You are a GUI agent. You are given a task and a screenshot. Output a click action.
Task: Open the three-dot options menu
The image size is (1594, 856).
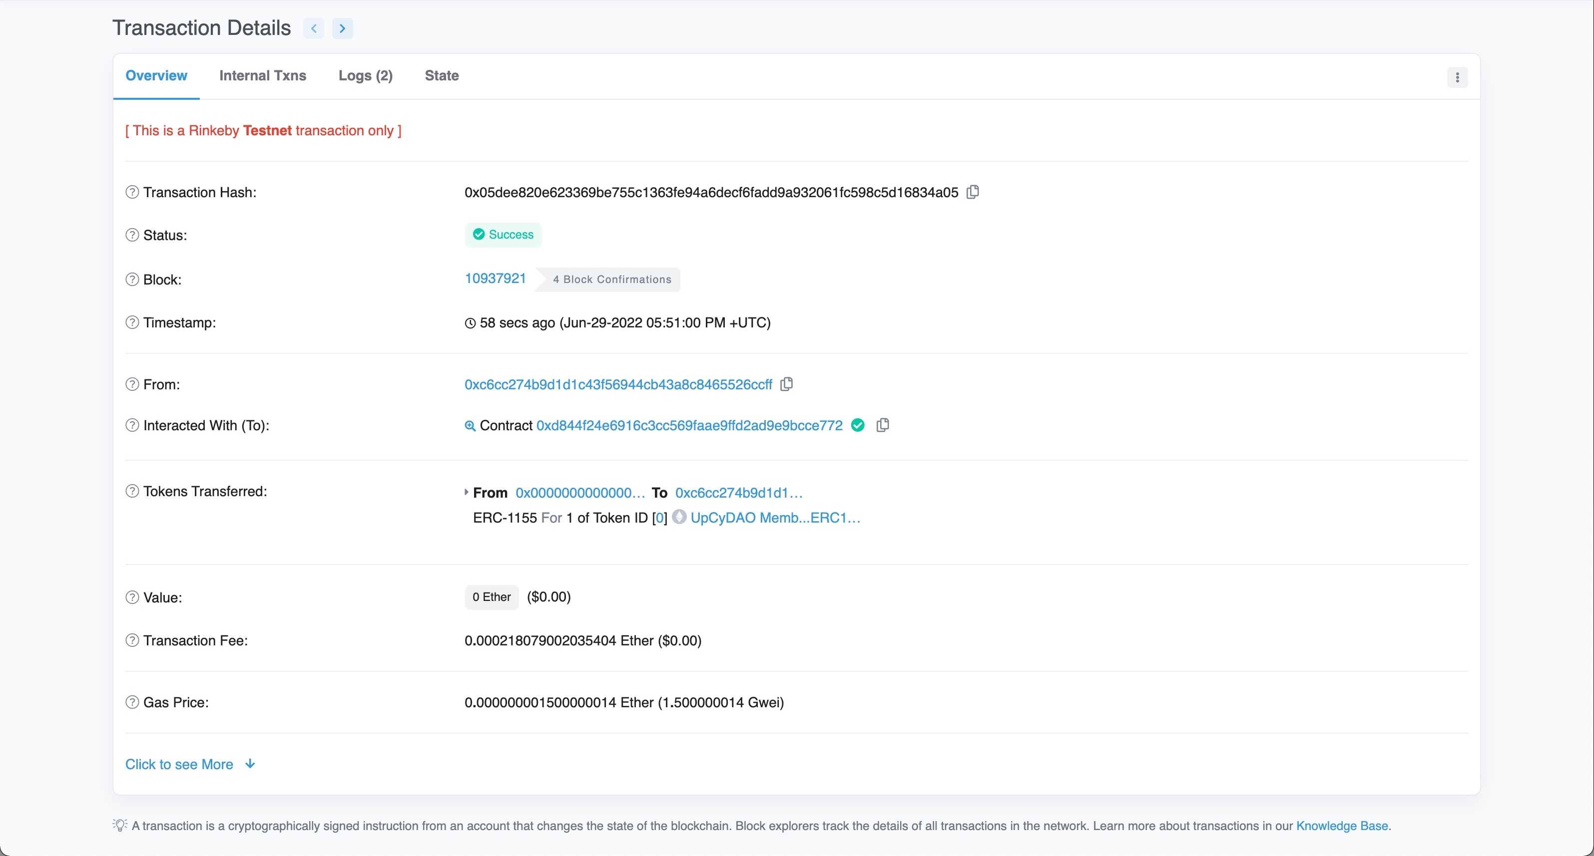click(1457, 77)
